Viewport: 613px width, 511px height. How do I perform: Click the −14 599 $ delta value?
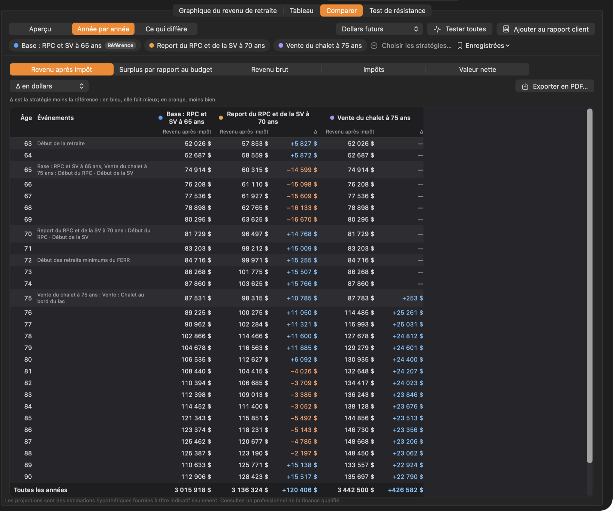point(302,170)
